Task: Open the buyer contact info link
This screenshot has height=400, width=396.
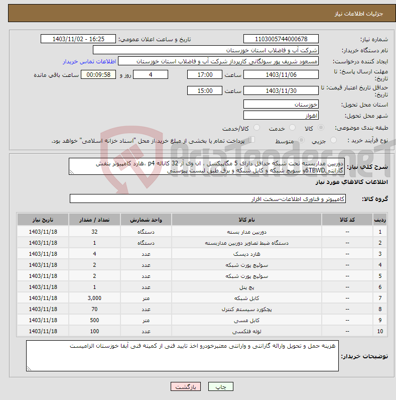Action: coord(89,61)
